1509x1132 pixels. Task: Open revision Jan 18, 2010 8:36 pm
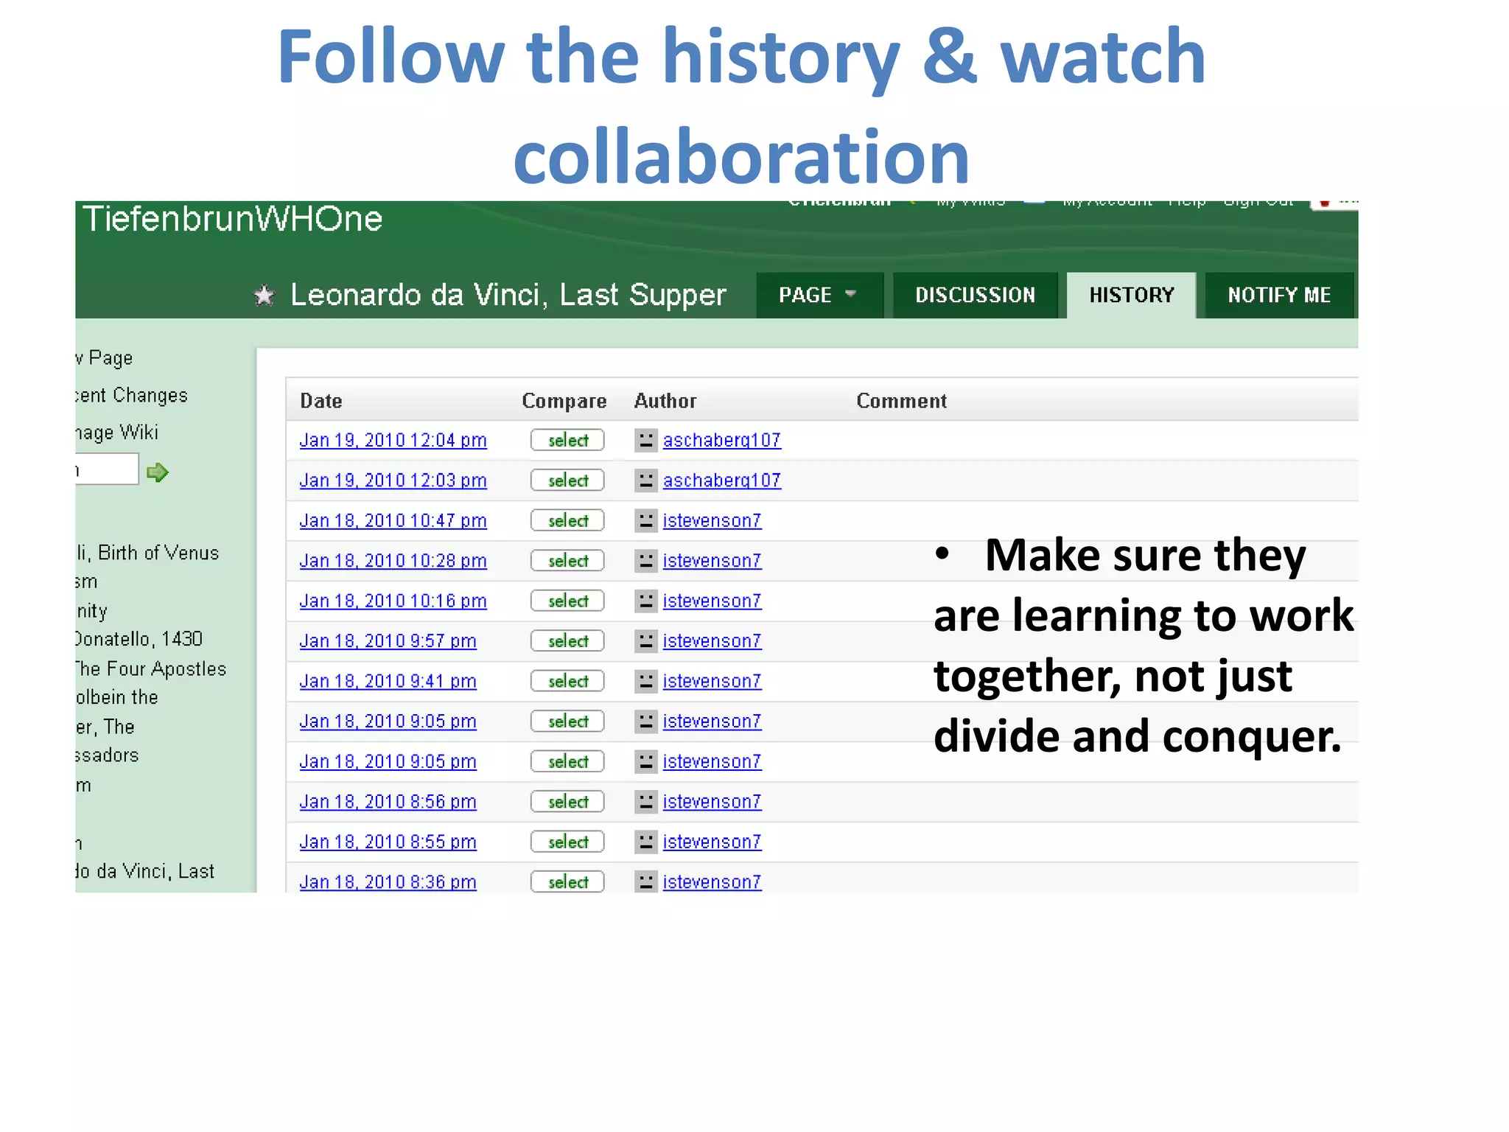tap(388, 881)
